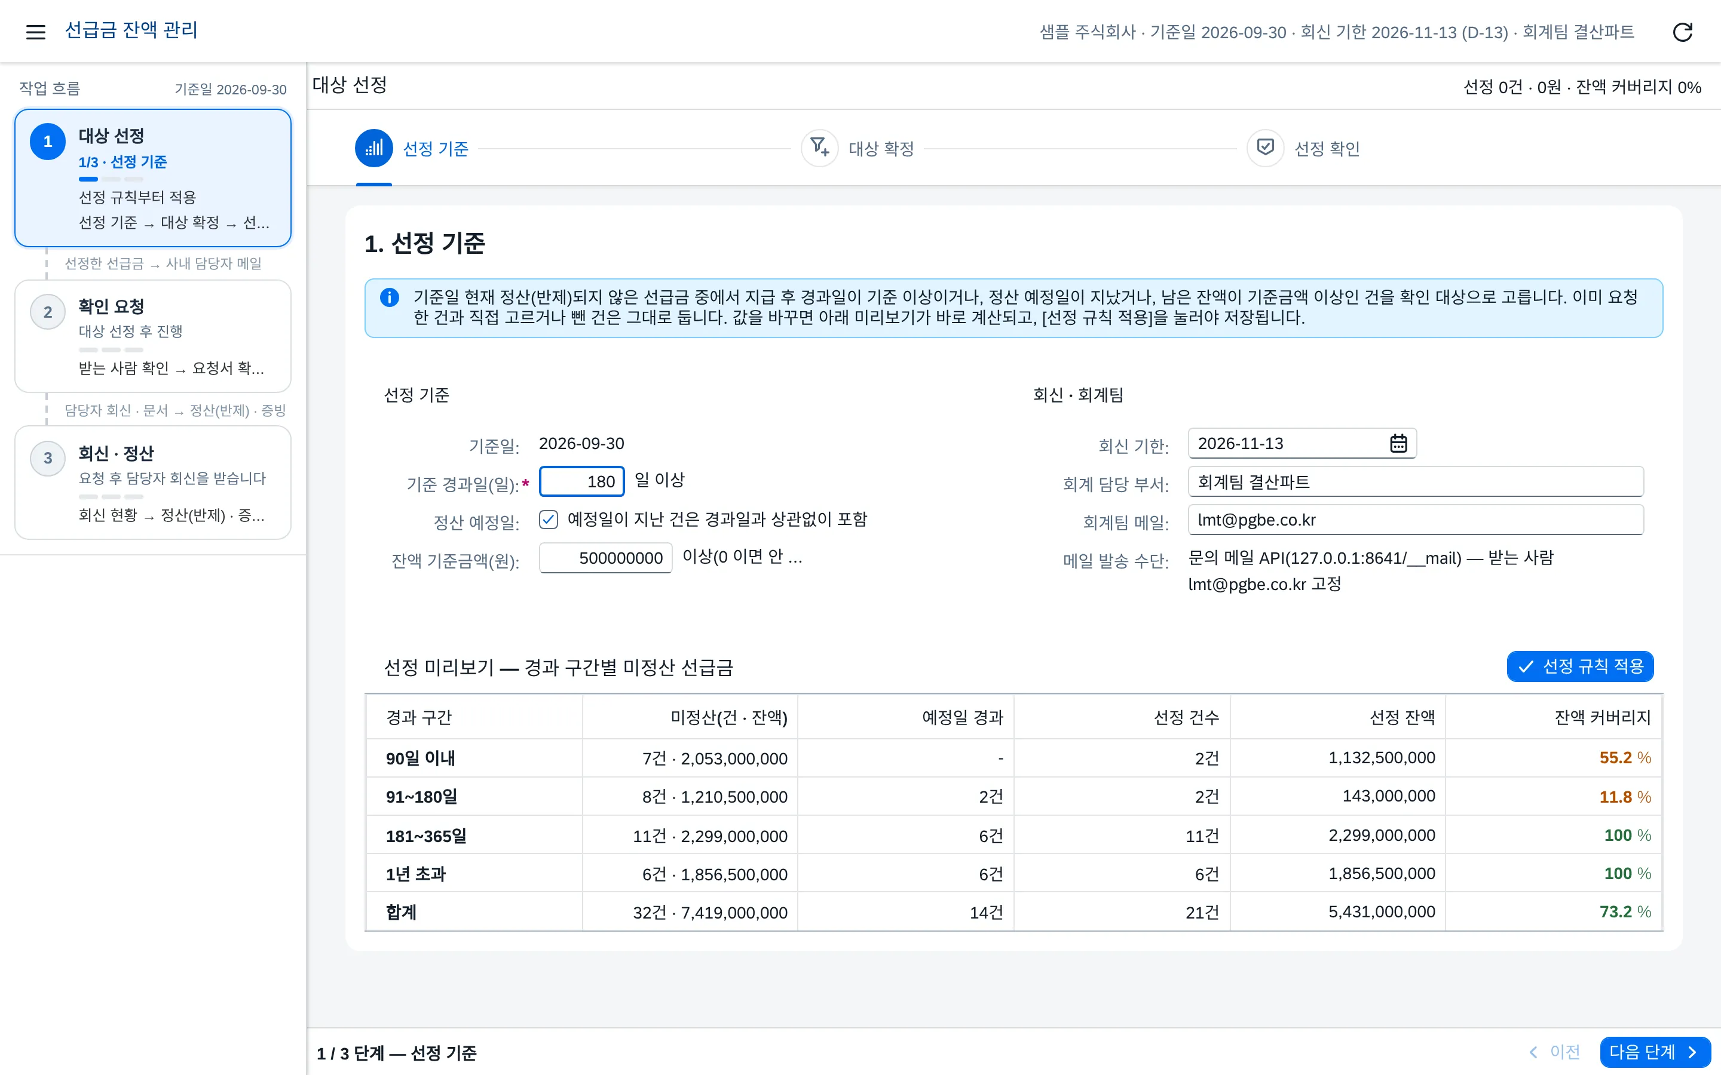Open the 대상 선정 workflow card
Viewport: 1721px width, 1075px height.
pos(153,178)
